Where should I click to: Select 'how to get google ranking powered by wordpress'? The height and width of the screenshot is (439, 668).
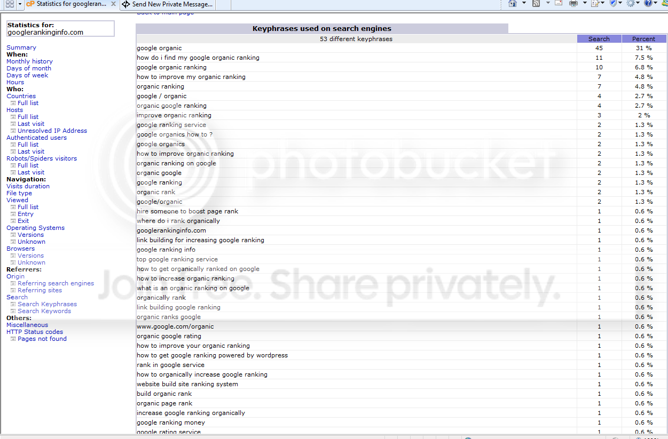[212, 355]
